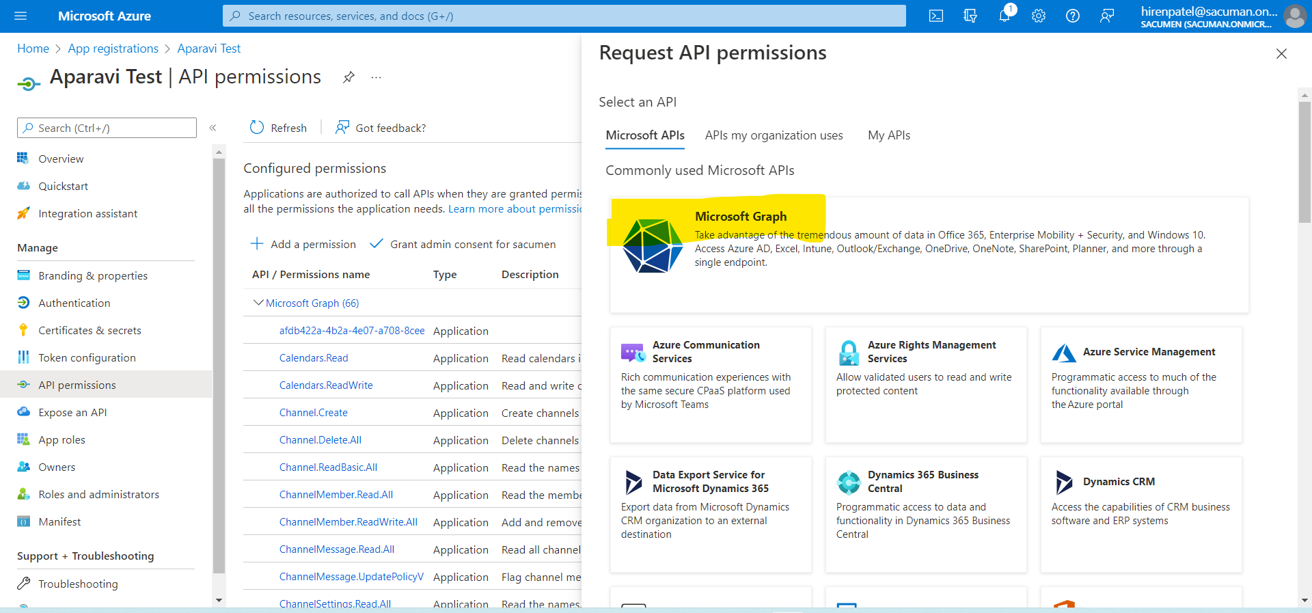Close the Request API permissions panel
The image size is (1312, 613).
1281,53
